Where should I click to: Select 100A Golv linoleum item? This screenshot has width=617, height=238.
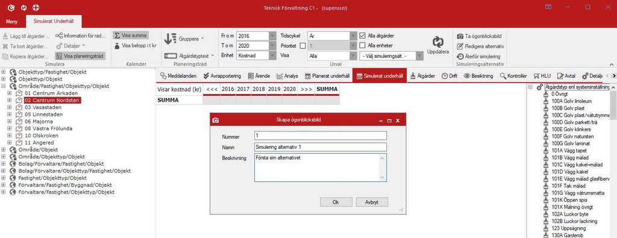pyautogui.click(x=571, y=101)
